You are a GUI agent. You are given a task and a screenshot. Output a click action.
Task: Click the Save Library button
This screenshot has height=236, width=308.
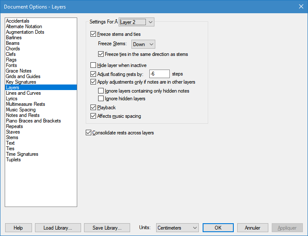click(107, 228)
